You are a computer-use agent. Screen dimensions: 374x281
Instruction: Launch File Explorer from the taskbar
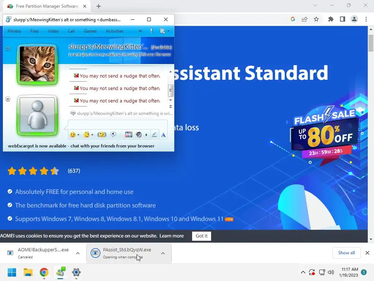coord(28,272)
